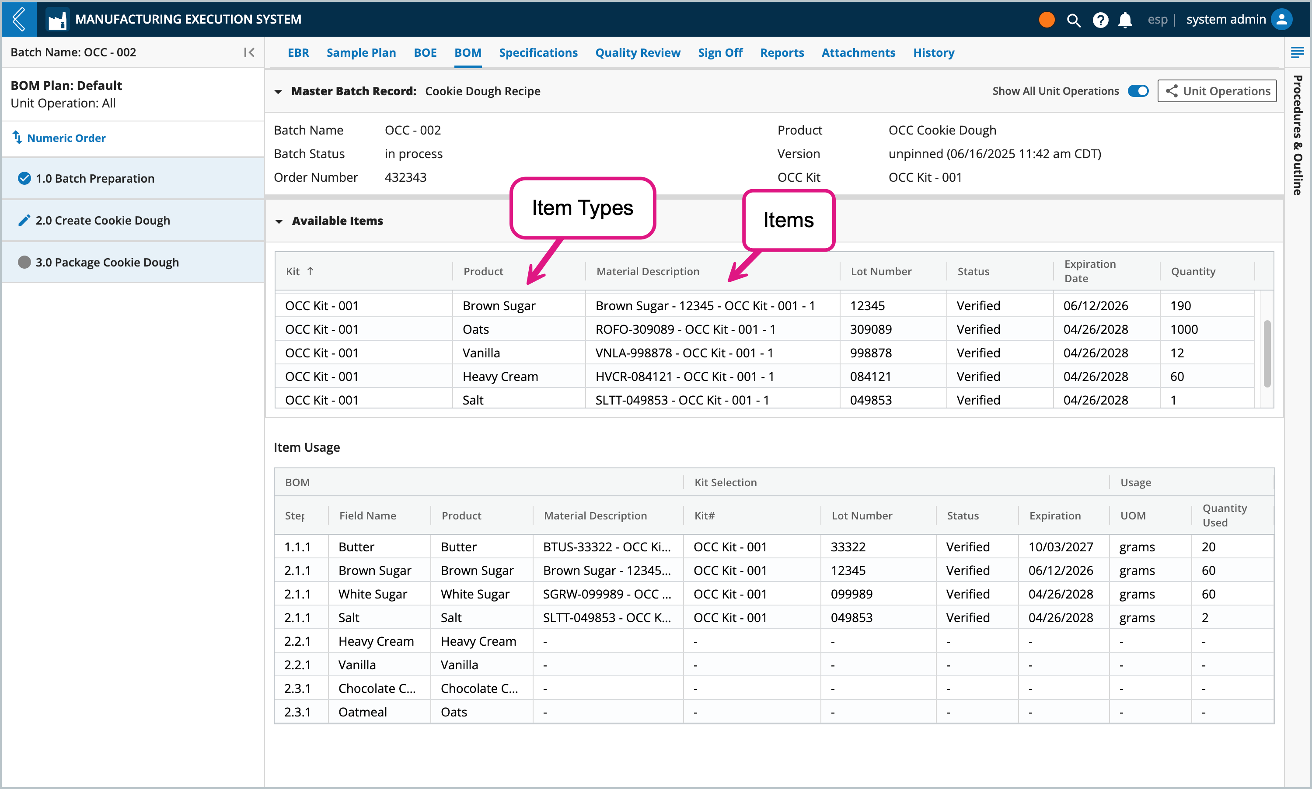
Task: Click the Unit Operations button
Action: (x=1217, y=91)
